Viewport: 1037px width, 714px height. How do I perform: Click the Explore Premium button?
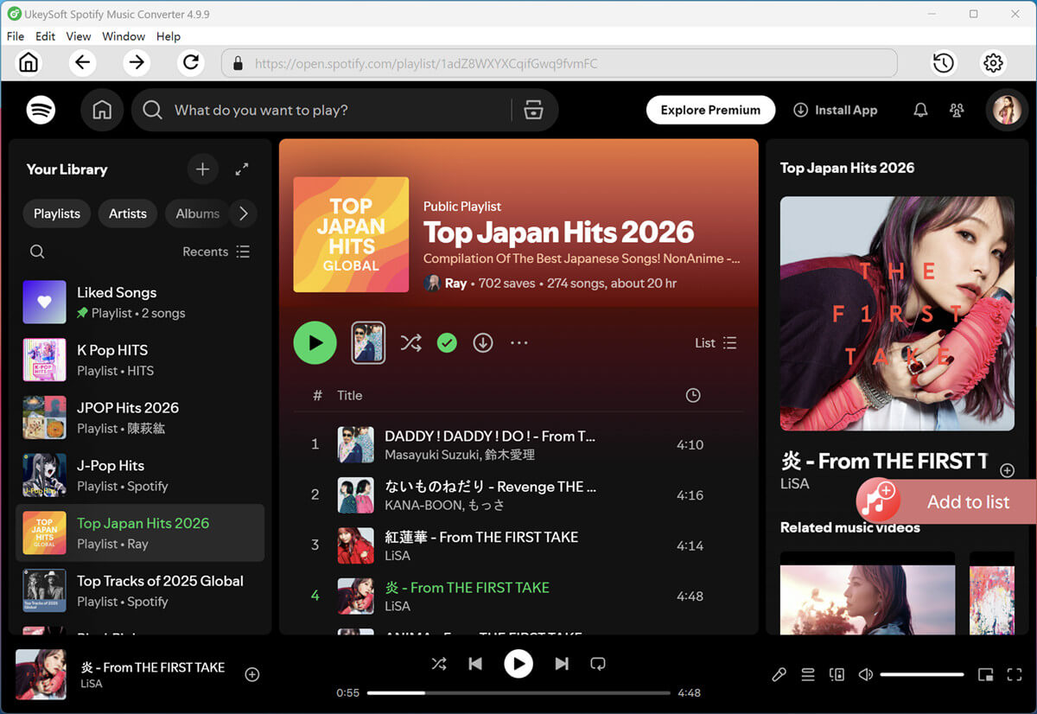(x=710, y=110)
